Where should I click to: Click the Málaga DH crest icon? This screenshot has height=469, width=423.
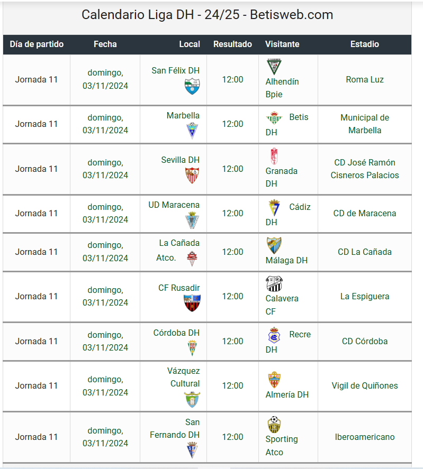coord(274,245)
